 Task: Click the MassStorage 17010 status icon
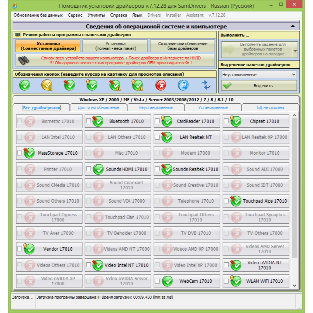coord(29,153)
